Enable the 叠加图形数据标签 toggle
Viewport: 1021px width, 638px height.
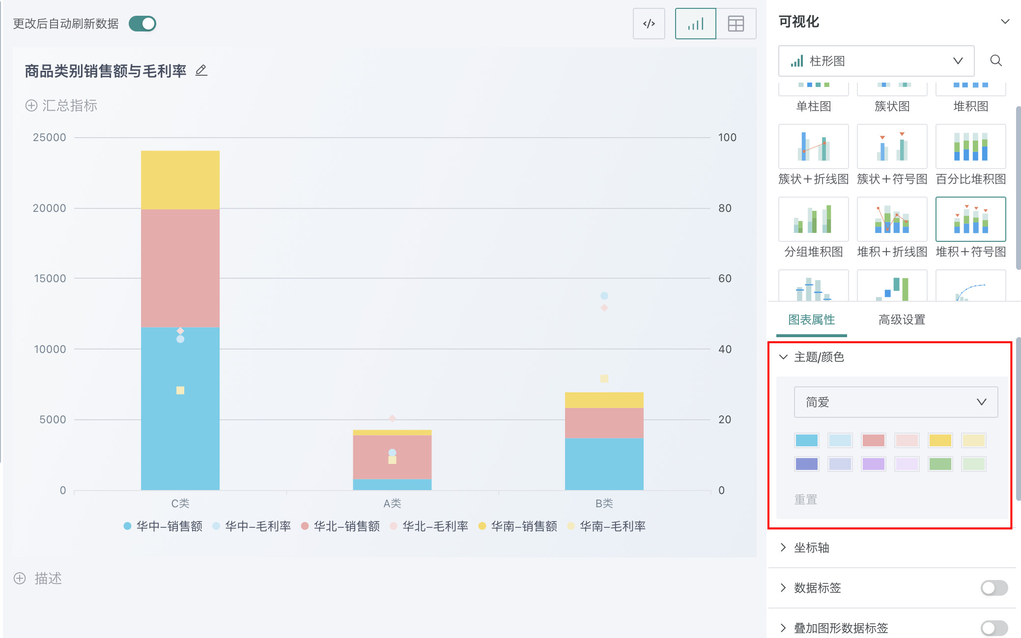pyautogui.click(x=993, y=628)
